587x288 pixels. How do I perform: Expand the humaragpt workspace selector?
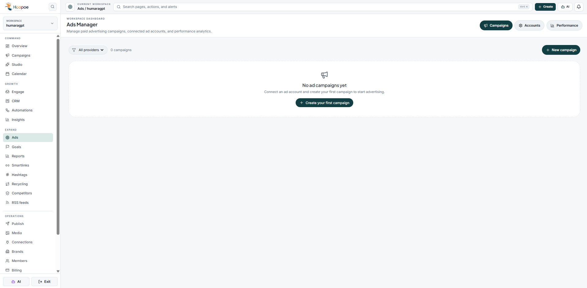coord(30,23)
